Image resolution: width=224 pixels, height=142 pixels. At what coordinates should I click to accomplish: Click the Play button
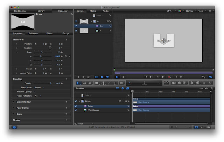pos(163,77)
